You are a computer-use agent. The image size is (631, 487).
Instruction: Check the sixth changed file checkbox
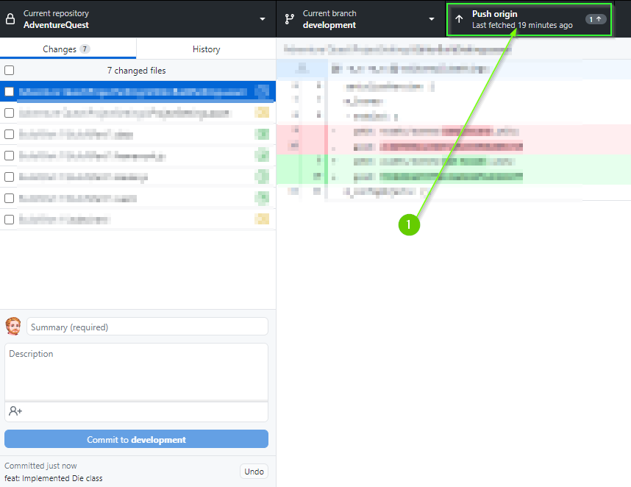point(10,199)
